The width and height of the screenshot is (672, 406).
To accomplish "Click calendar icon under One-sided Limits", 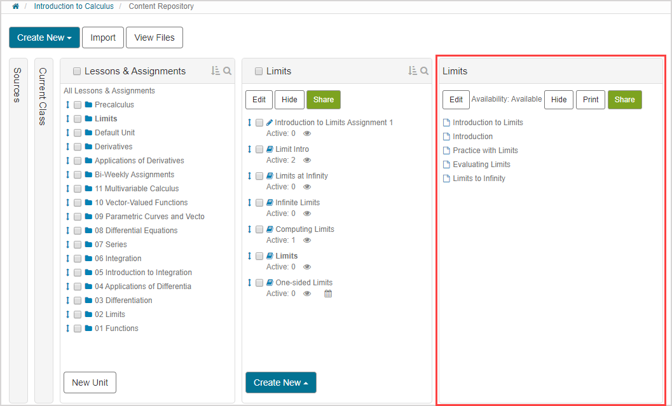I will (x=328, y=294).
